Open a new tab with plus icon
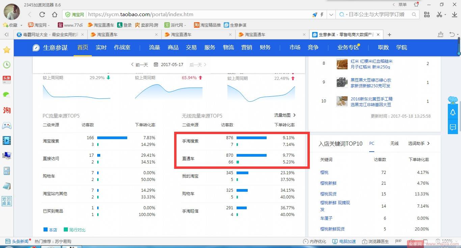461x248 pixels. pos(389,35)
